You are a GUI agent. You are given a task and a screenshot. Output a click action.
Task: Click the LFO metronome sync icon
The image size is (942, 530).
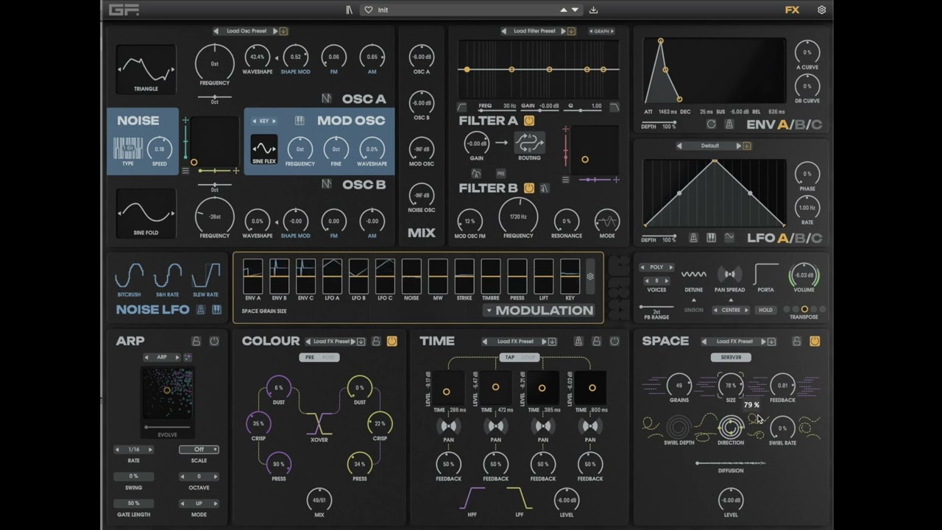click(693, 238)
